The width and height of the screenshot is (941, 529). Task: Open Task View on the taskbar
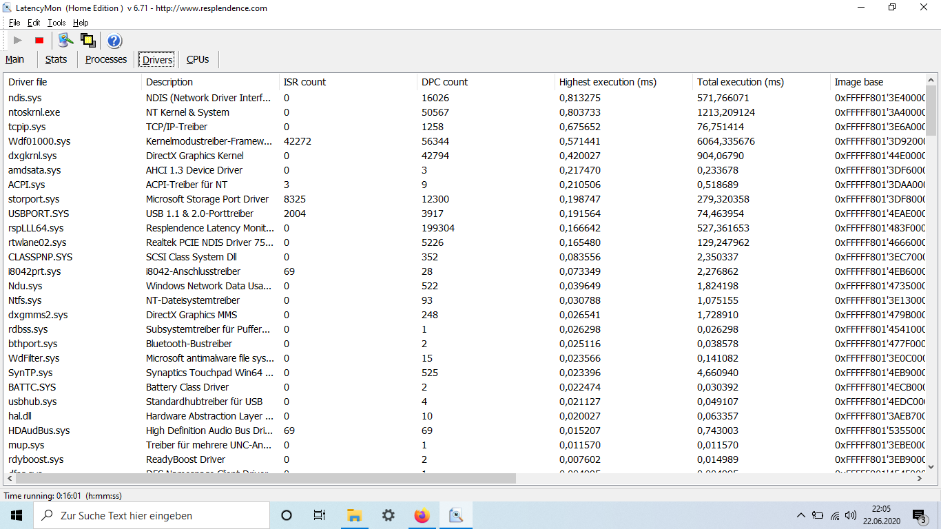[x=320, y=515]
